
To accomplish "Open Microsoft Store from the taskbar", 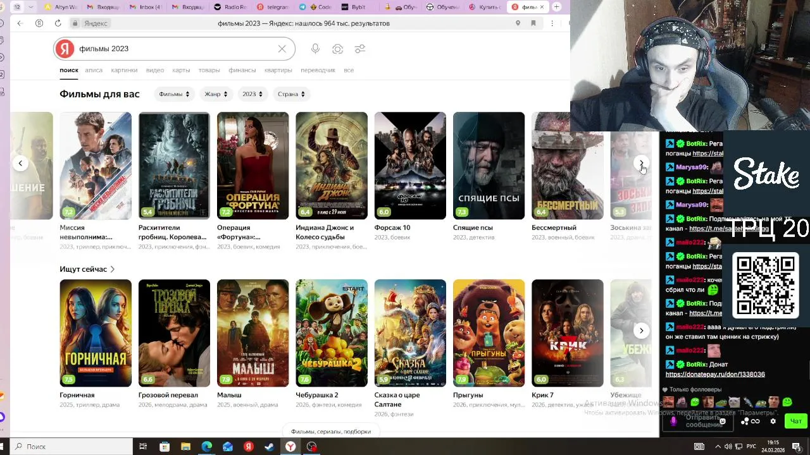I will [165, 447].
